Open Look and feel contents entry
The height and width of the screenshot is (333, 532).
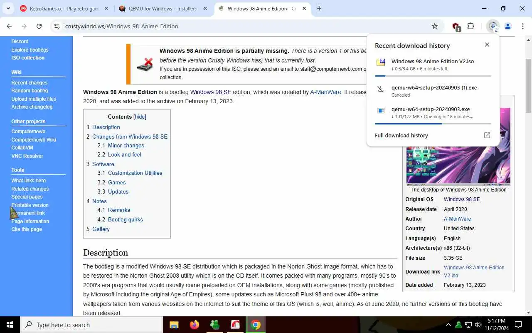125,154
